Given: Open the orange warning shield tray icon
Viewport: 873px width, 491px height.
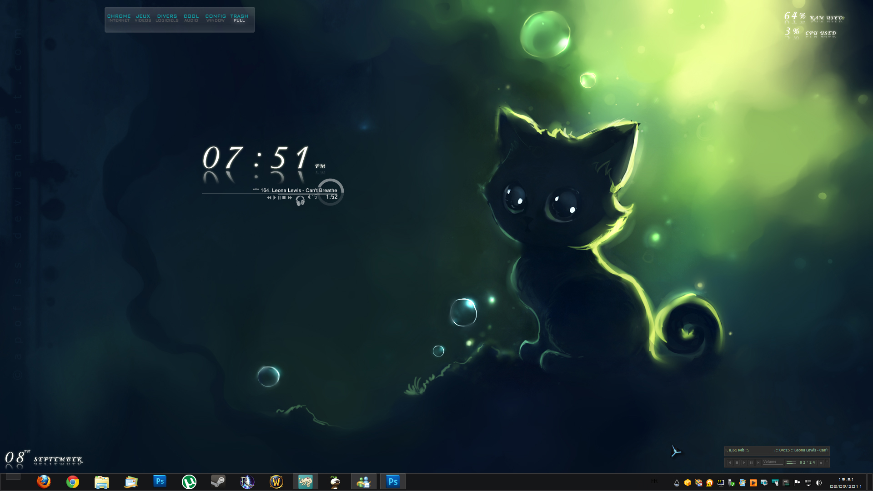Looking at the screenshot, I should (709, 483).
